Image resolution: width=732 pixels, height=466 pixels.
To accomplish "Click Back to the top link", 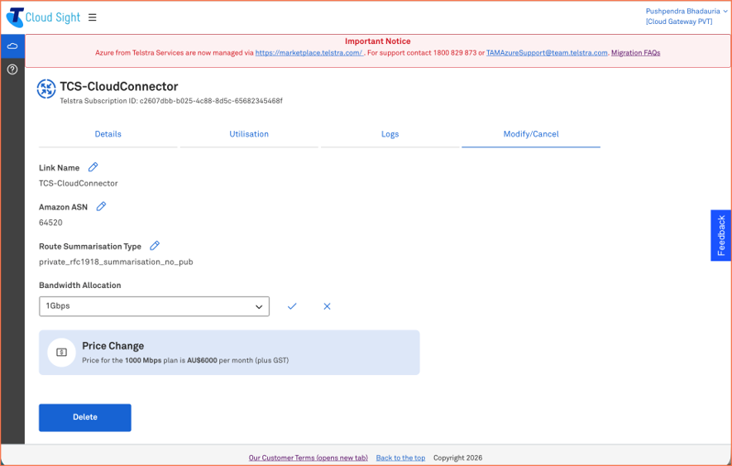I will (x=400, y=458).
